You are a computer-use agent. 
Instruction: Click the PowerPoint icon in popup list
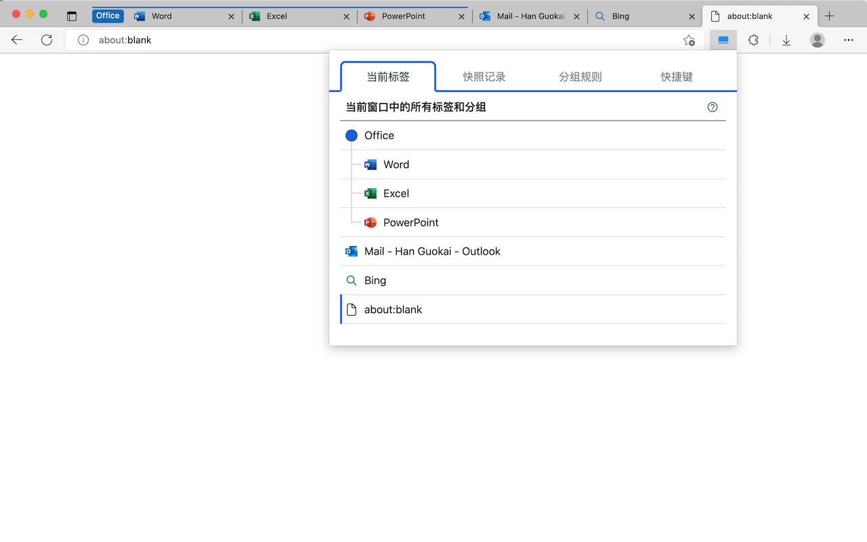[371, 222]
